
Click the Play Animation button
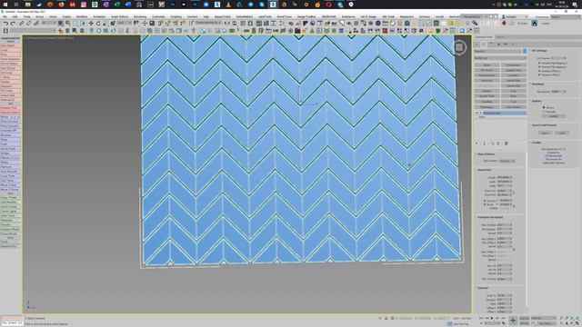tap(492, 318)
